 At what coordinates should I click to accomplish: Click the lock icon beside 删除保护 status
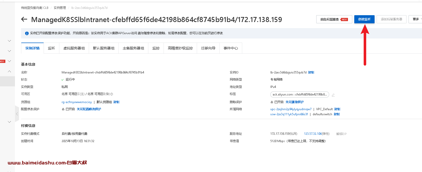272,102
